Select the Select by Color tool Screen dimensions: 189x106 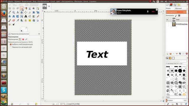point(26,8)
